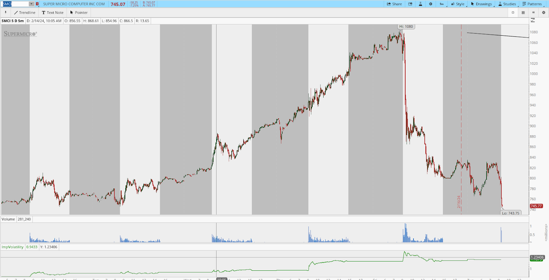Open the symbol selector dropdown arrow
Image resolution: width=549 pixels, height=280 pixels.
(32, 4)
